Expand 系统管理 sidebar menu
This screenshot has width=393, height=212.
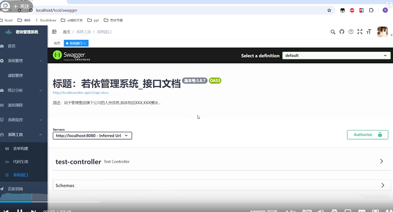[x=24, y=61]
